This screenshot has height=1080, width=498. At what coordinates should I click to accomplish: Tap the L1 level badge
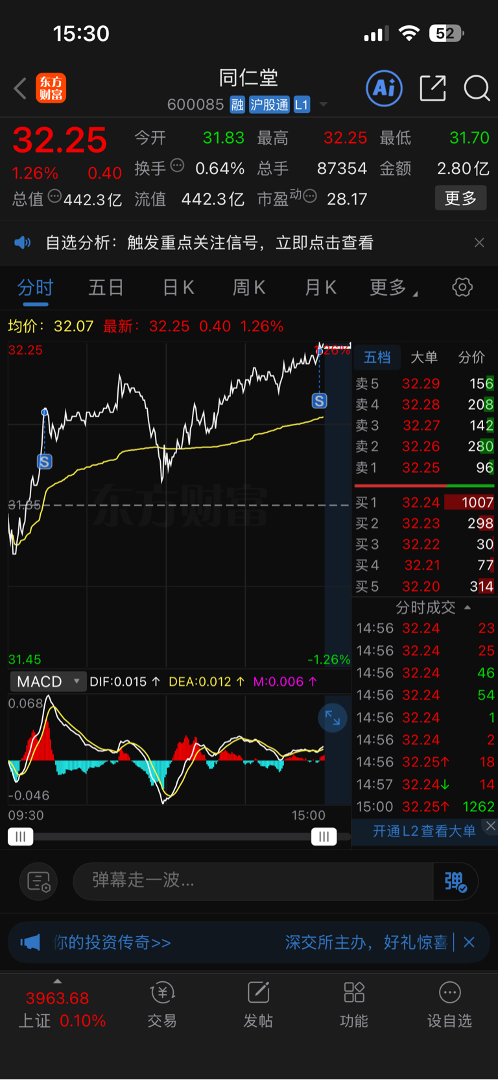(x=302, y=105)
